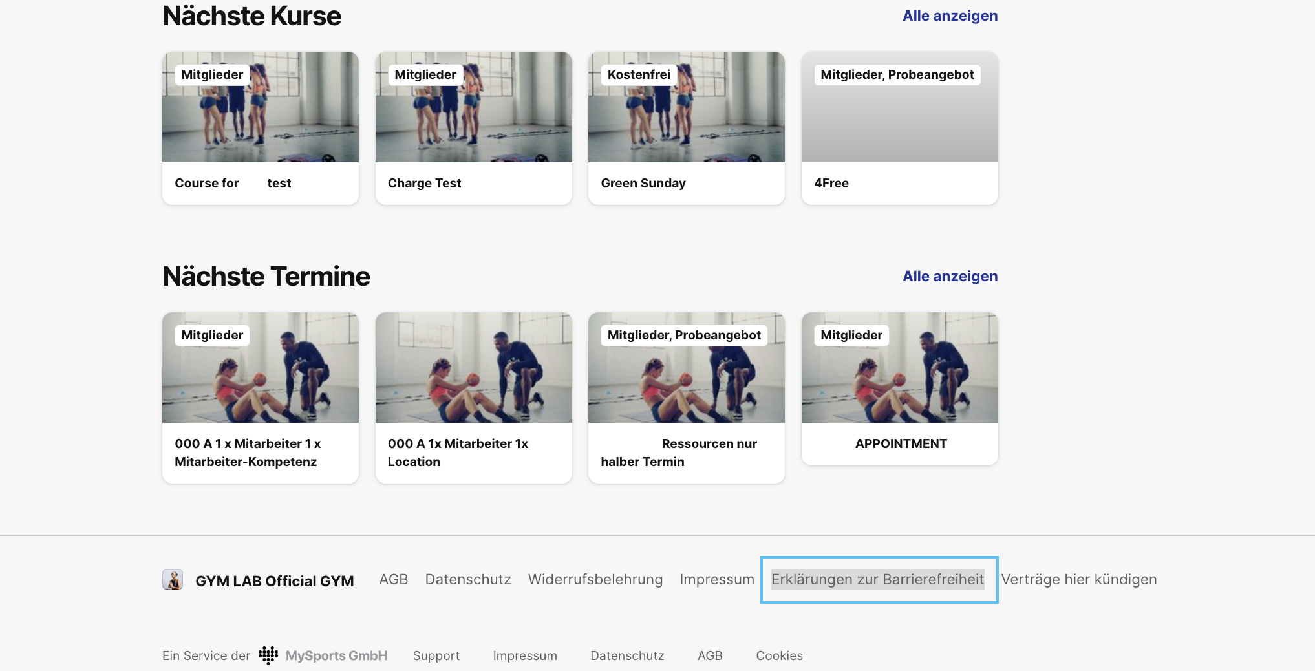This screenshot has height=671, width=1315.
Task: Open the gym AGB footer link
Action: tap(394, 579)
